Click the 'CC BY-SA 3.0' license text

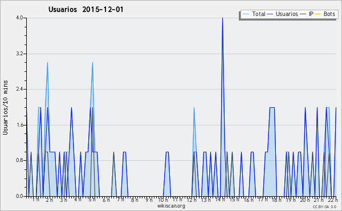tap(324, 206)
